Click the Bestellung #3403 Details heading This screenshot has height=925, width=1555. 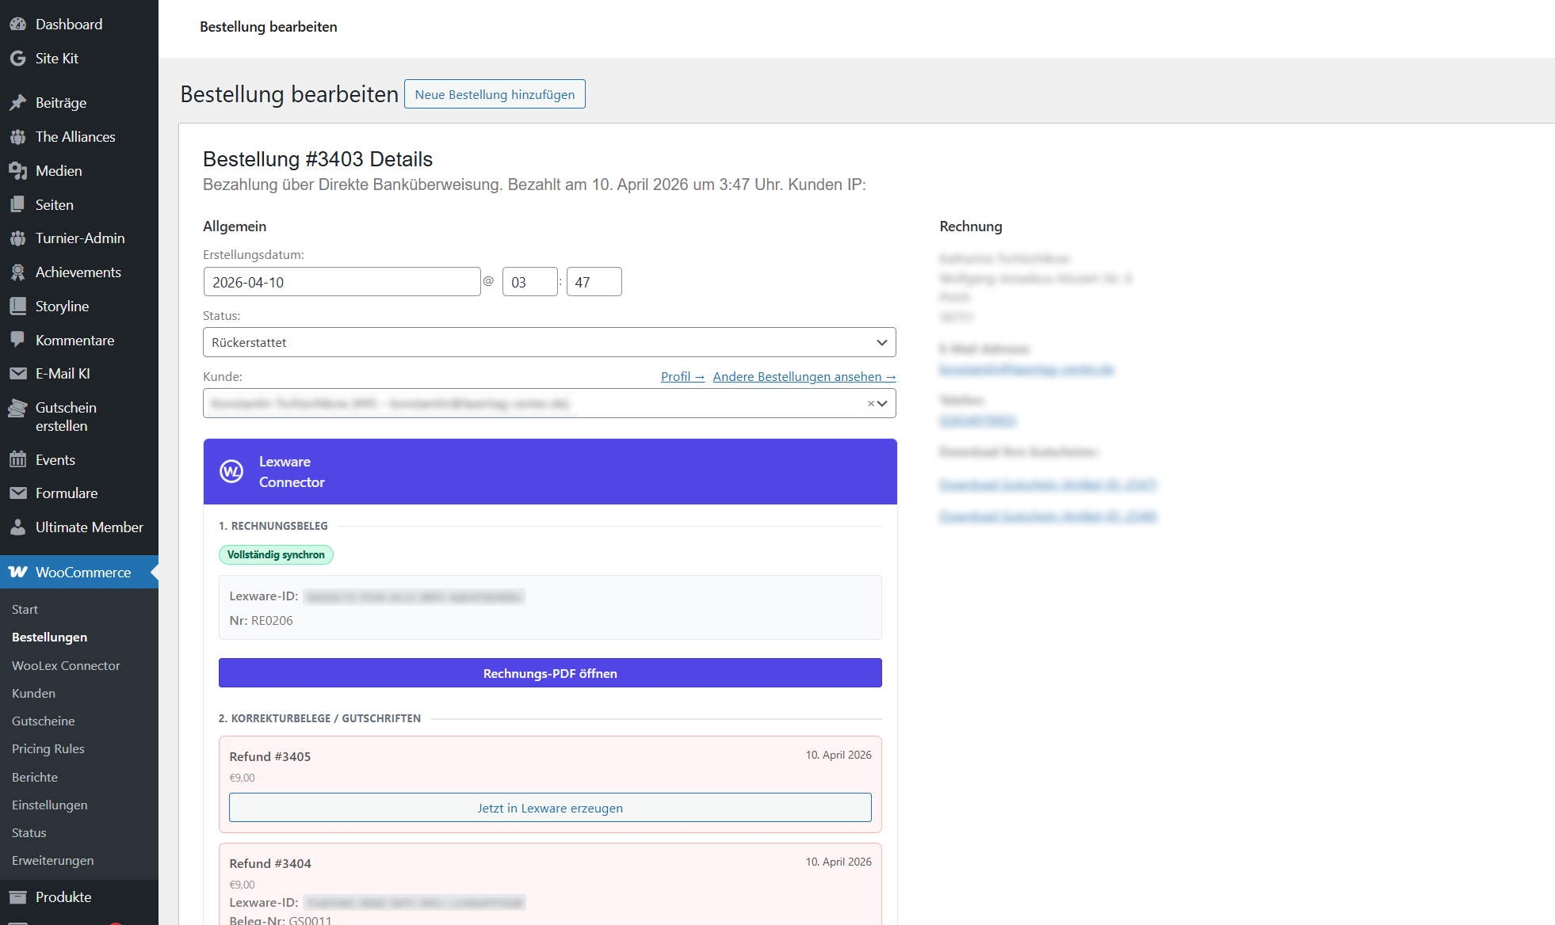pos(318,159)
